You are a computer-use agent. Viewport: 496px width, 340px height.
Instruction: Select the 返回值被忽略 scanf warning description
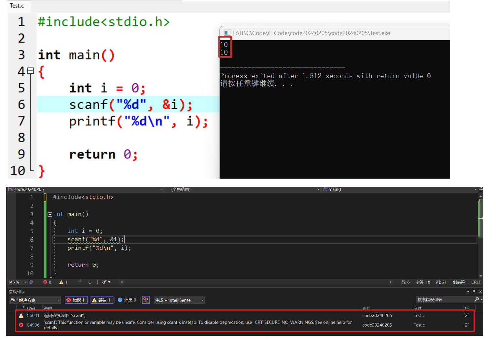(x=65, y=315)
